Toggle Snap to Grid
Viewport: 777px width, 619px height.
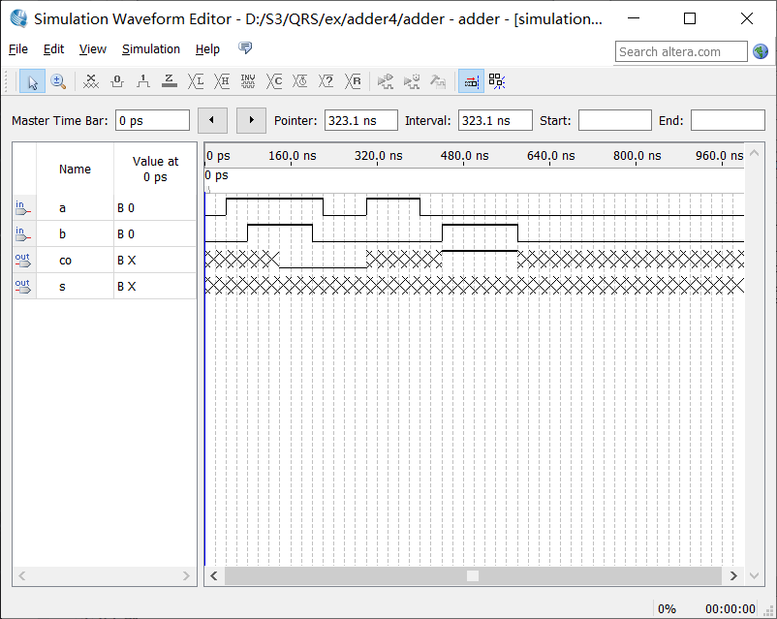471,81
